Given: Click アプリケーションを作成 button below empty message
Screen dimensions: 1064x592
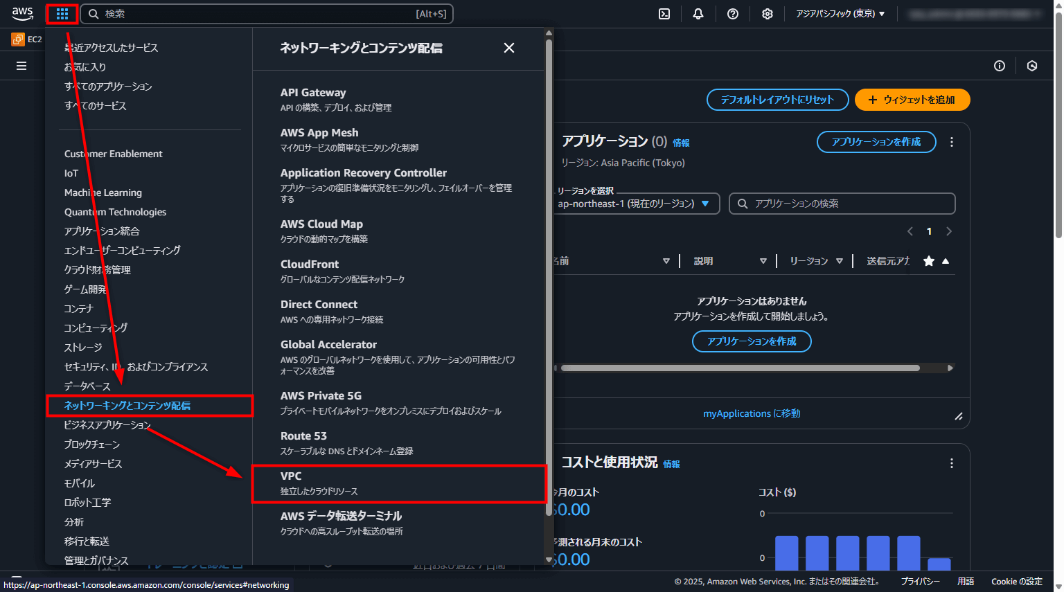Looking at the screenshot, I should click(x=752, y=341).
